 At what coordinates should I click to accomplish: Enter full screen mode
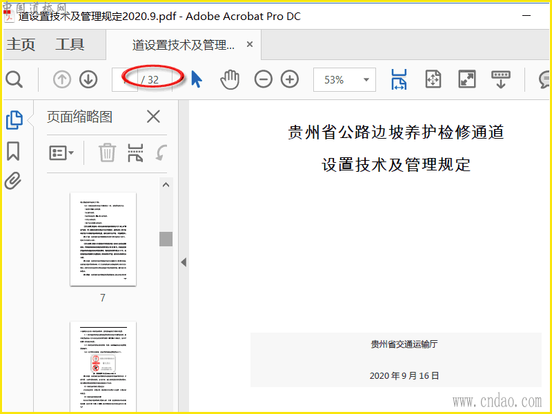pos(467,79)
